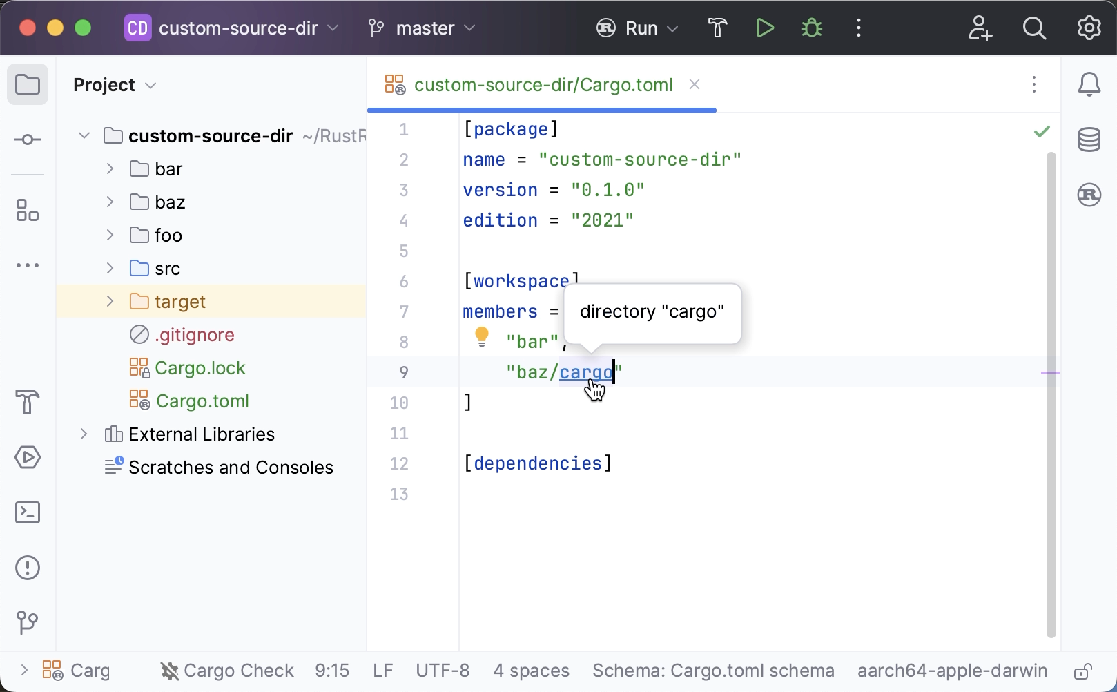Image resolution: width=1117 pixels, height=692 pixels.
Task: Click the inspections checkmark above the scrollbar
Action: coord(1042,131)
